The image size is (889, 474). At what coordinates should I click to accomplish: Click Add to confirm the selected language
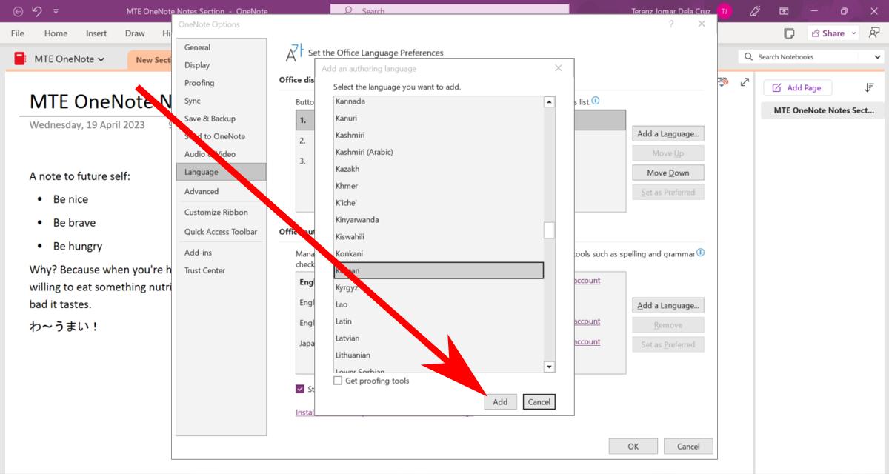tap(501, 401)
